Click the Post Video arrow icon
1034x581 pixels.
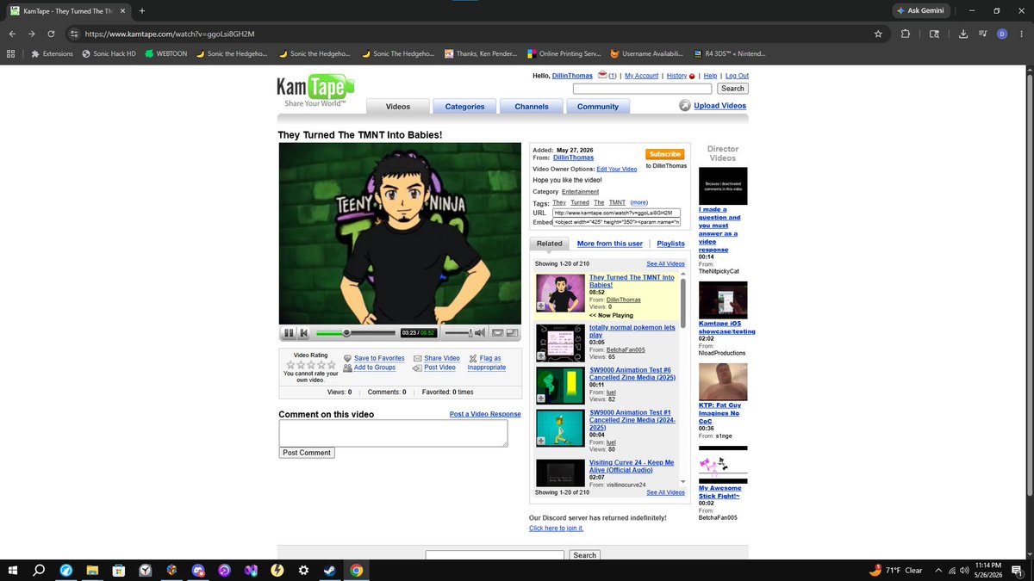pyautogui.click(x=417, y=368)
